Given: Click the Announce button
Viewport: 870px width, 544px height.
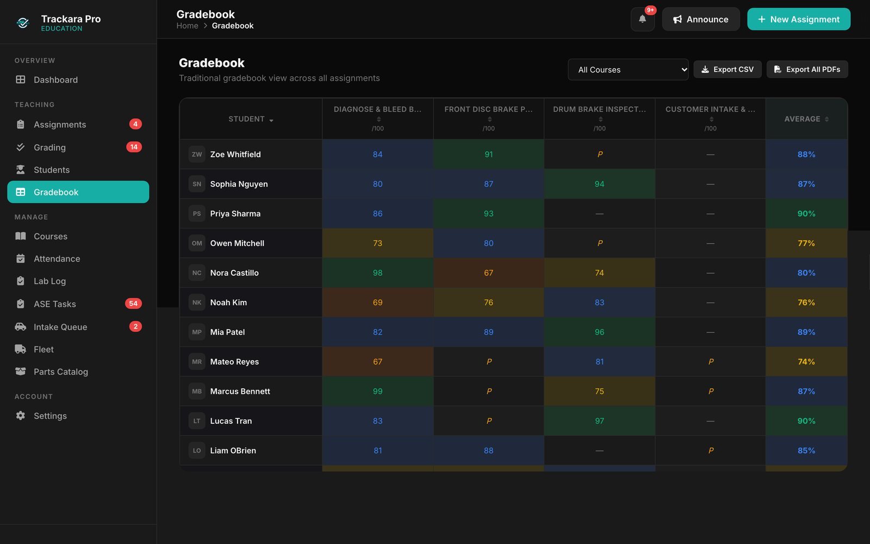Looking at the screenshot, I should 700,19.
